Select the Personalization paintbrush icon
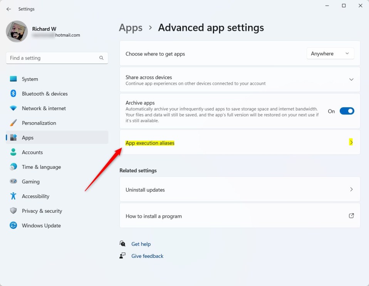This screenshot has height=286, width=369. click(13, 123)
